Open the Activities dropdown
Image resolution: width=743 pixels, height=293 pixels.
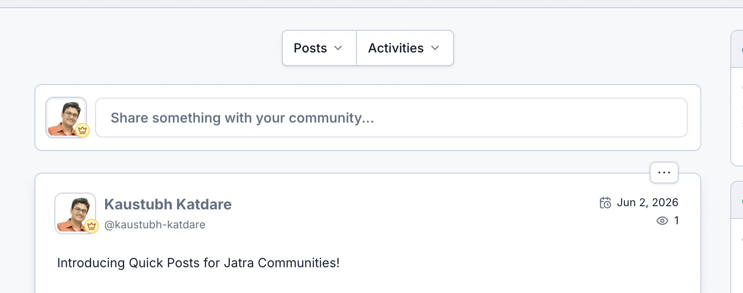405,48
